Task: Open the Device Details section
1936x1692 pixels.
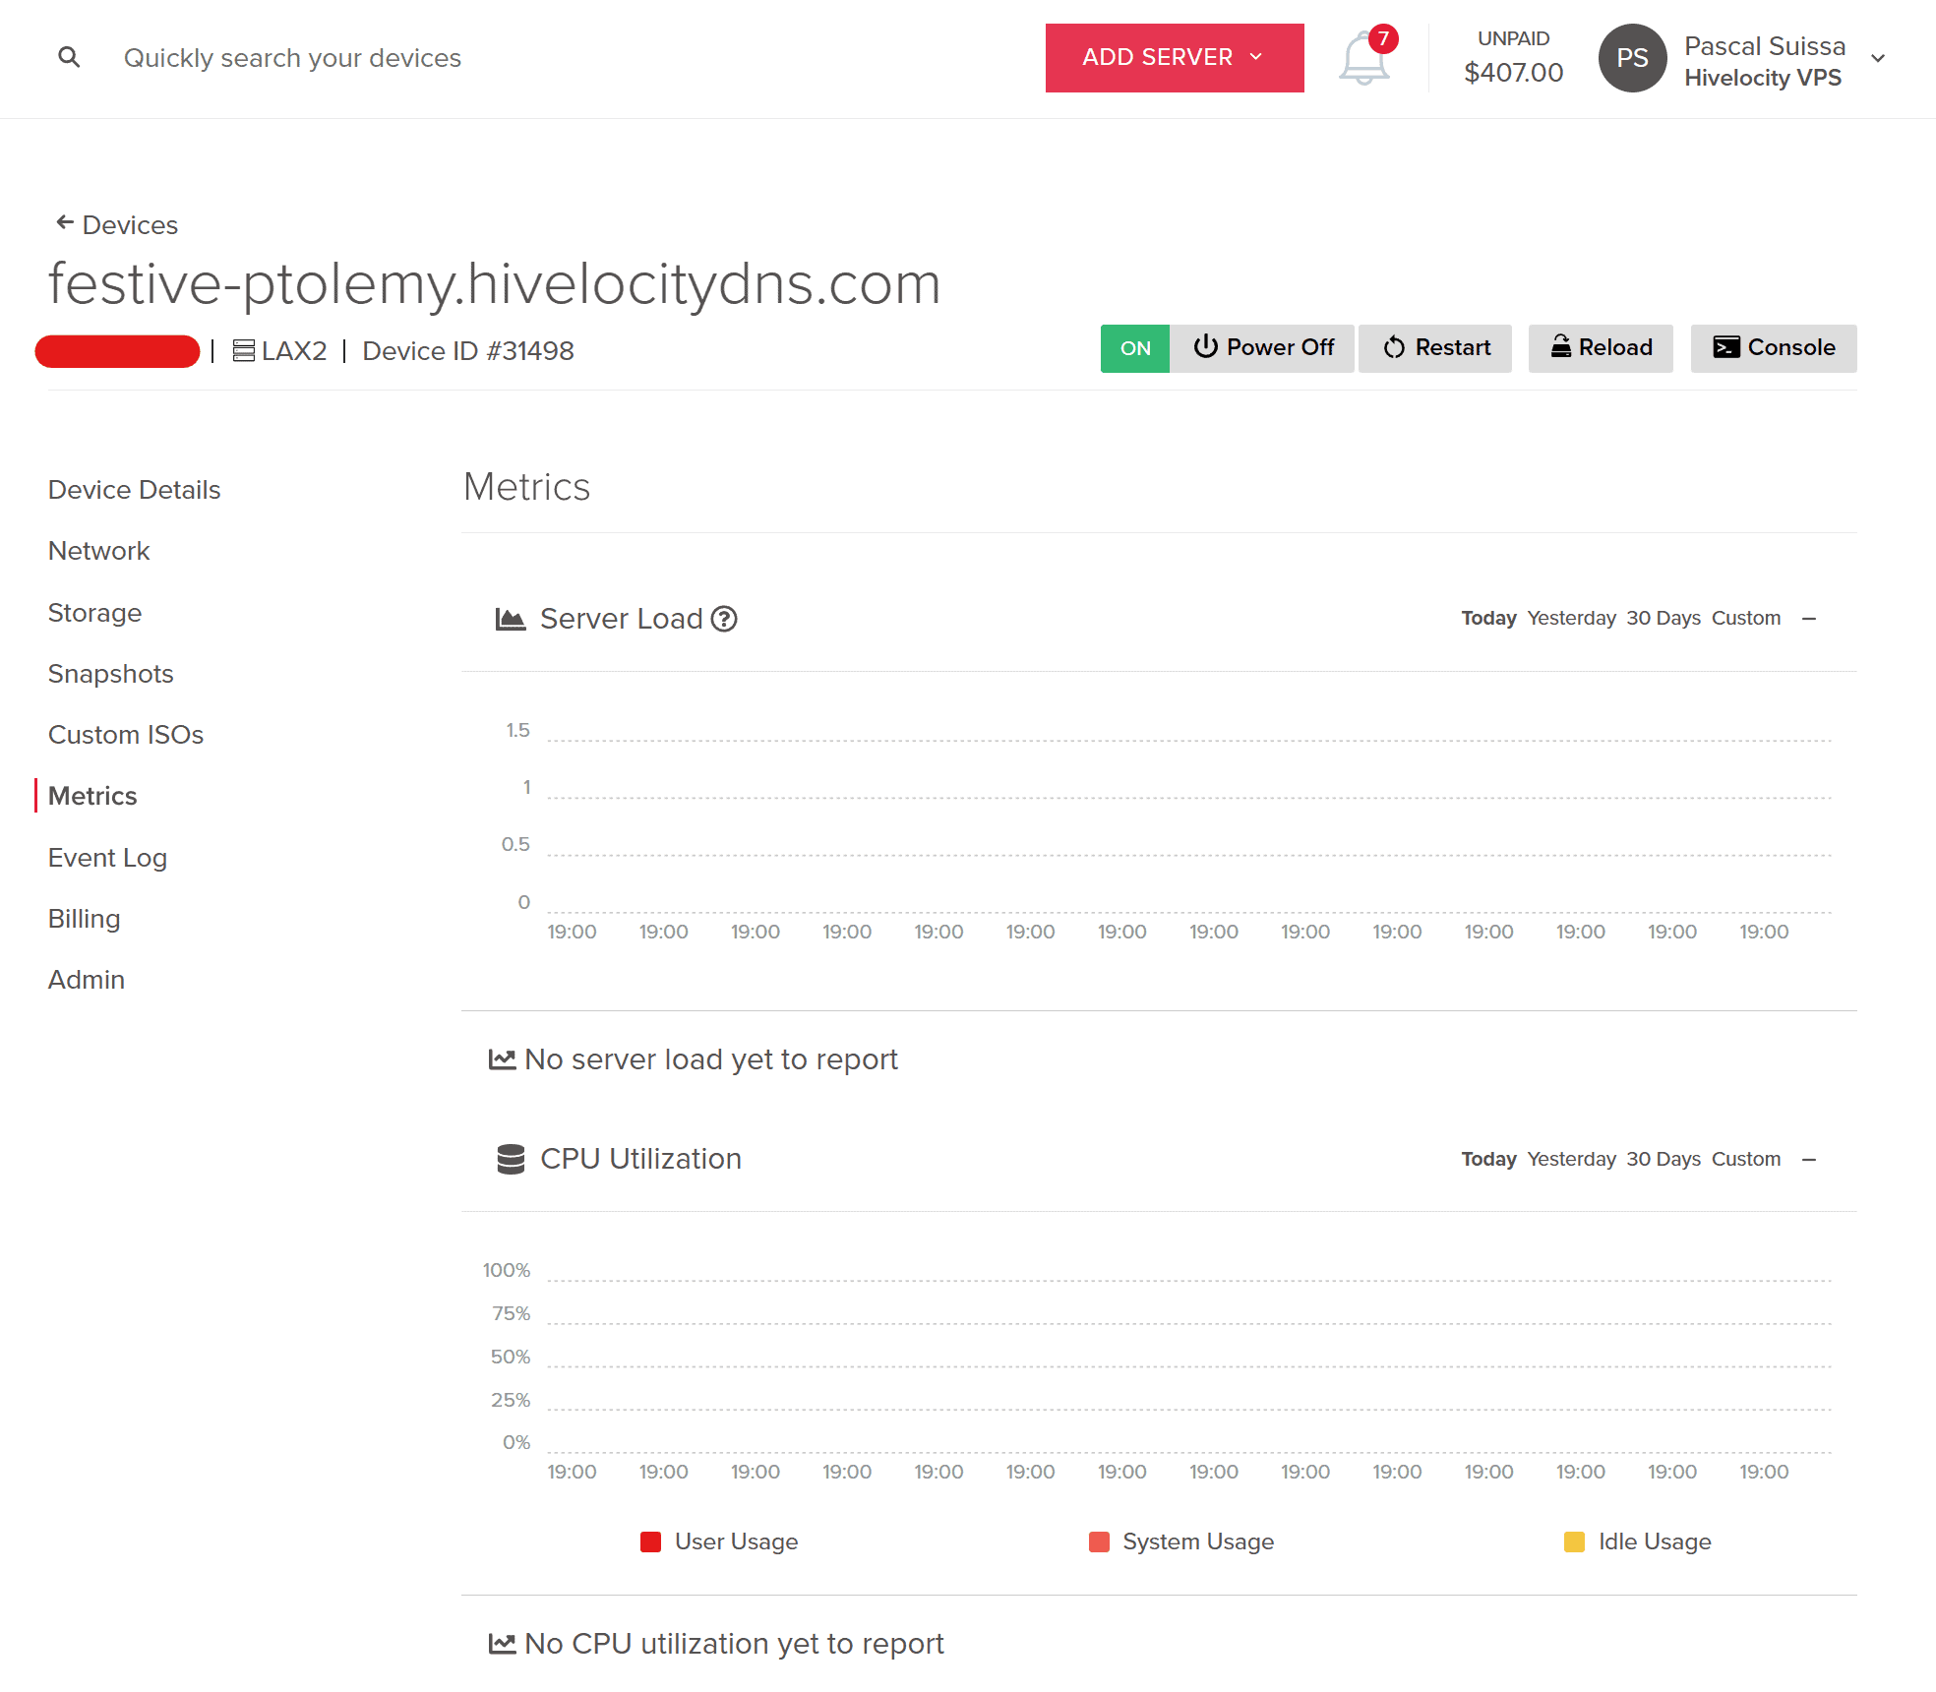Action: coord(134,489)
